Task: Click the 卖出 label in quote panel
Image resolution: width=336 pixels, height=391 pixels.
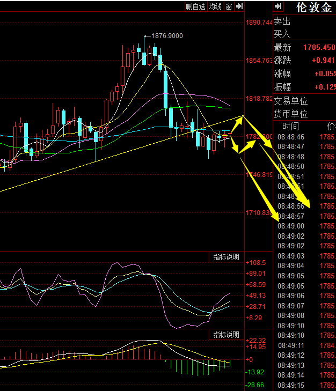Action: click(282, 21)
